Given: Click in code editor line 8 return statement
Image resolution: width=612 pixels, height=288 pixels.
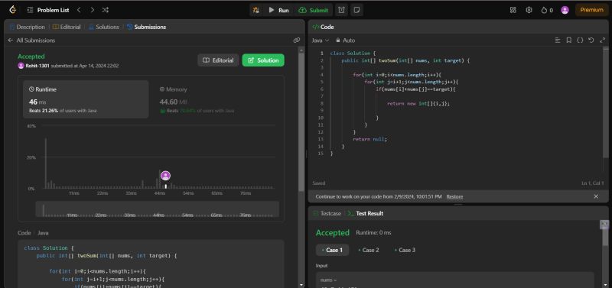Looking at the screenshot, I should point(418,104).
